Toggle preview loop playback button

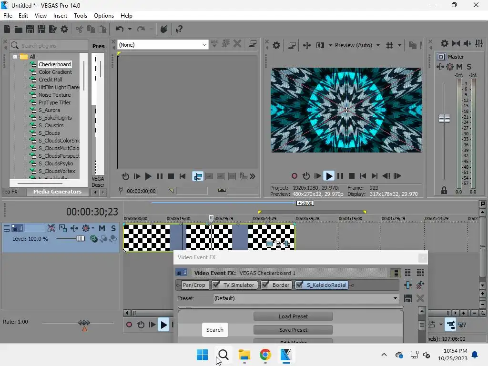(306, 176)
